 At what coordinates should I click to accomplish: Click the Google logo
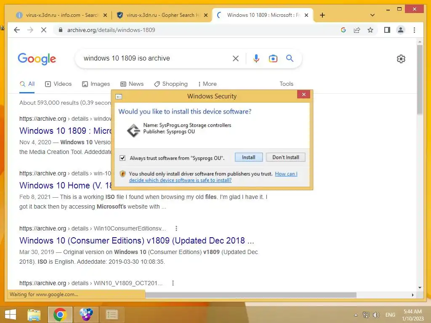(x=37, y=59)
